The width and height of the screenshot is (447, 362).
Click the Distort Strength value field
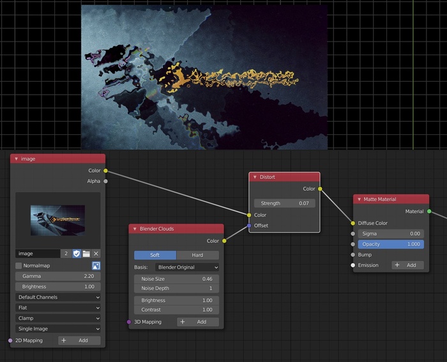284,203
